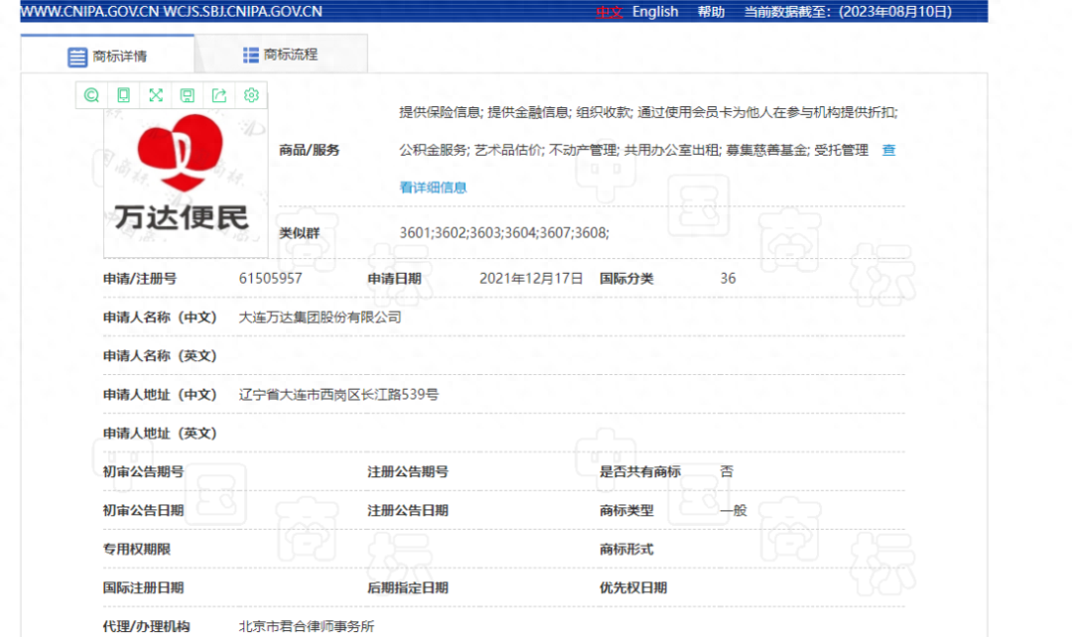1072x637 pixels.
Task: Open the mobile view icon
Action: point(123,94)
